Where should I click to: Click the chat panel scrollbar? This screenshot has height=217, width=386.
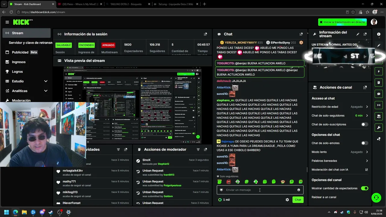click(x=307, y=170)
